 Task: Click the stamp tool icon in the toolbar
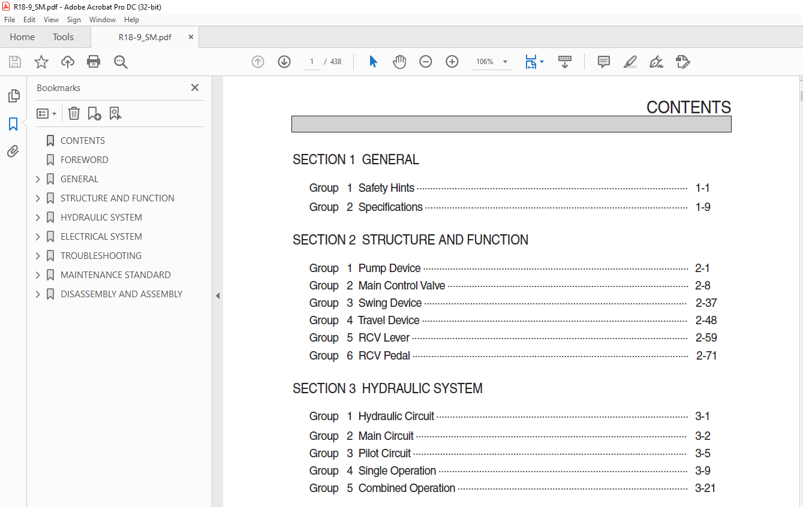682,62
